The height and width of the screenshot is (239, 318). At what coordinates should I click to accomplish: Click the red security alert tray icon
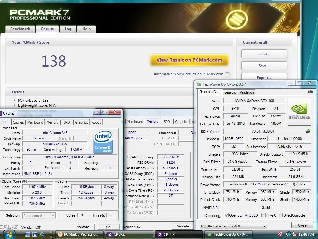(280, 234)
